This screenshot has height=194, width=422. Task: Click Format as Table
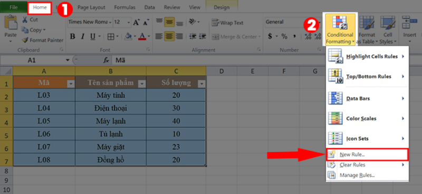pos(366,29)
